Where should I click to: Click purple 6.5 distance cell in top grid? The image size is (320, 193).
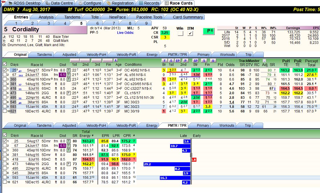(63, 75)
